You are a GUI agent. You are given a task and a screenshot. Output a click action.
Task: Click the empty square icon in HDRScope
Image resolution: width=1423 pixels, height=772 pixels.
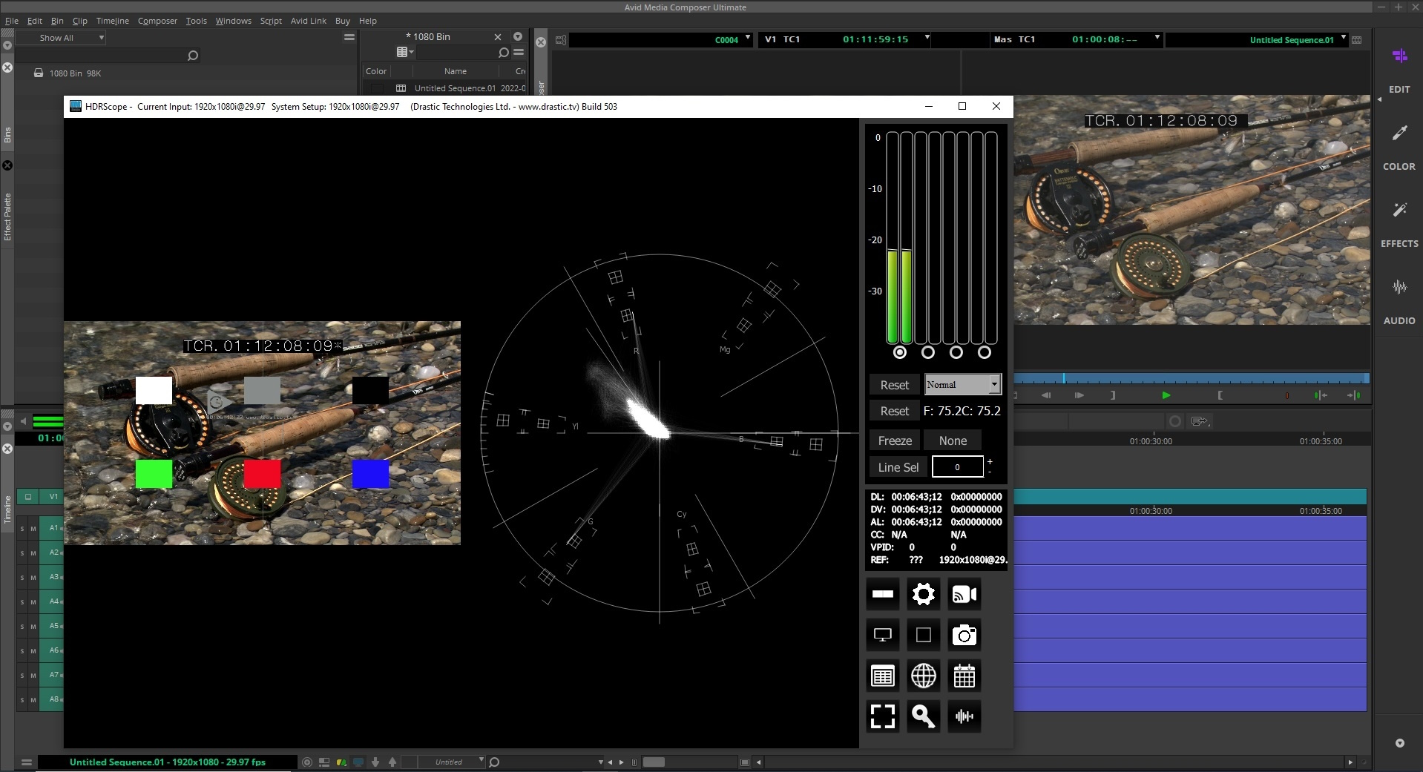923,635
